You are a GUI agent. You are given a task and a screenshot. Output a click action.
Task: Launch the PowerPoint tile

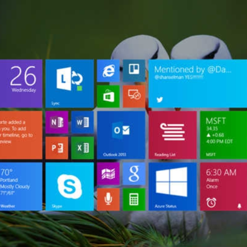(57, 148)
